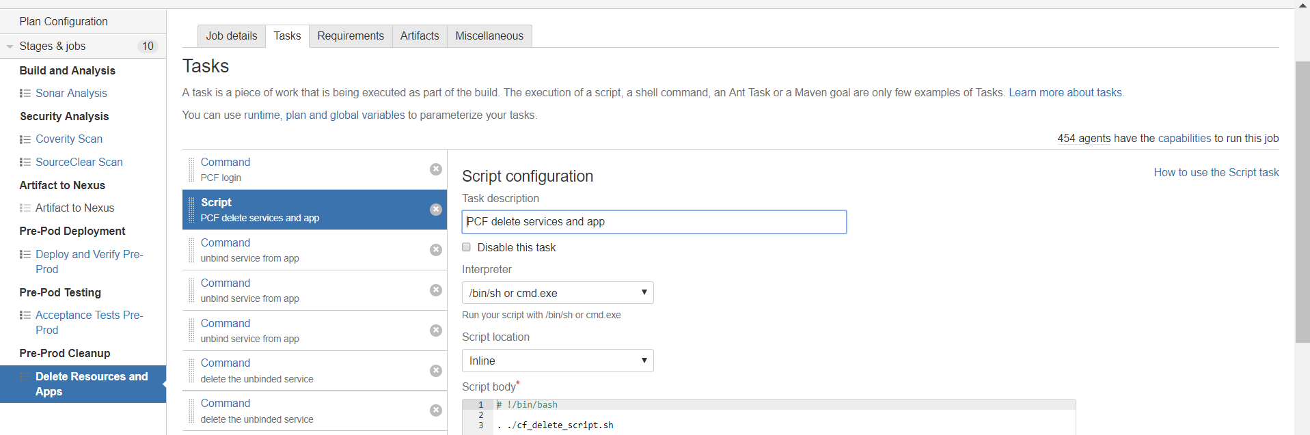The image size is (1310, 435).
Task: Open the Script location dropdown
Action: click(558, 361)
